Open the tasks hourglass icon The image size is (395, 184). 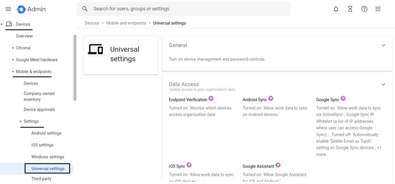pos(350,9)
